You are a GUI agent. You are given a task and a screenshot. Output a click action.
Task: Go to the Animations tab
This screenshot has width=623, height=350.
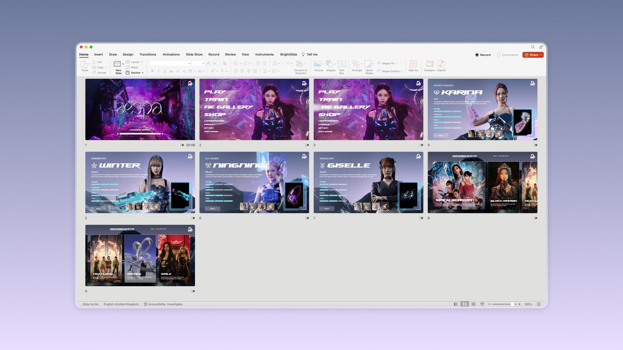tap(171, 54)
